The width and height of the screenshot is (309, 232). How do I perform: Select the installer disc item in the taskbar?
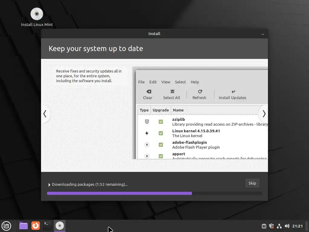click(60, 226)
